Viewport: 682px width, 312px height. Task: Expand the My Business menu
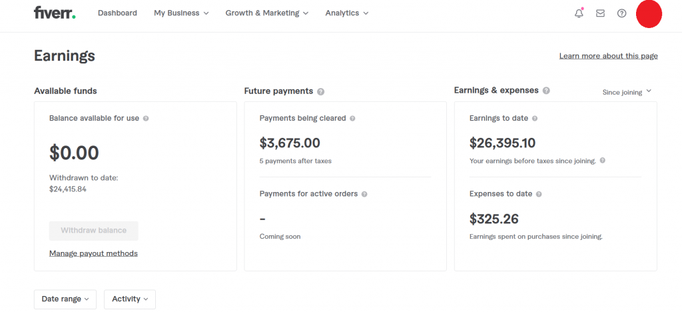click(181, 13)
